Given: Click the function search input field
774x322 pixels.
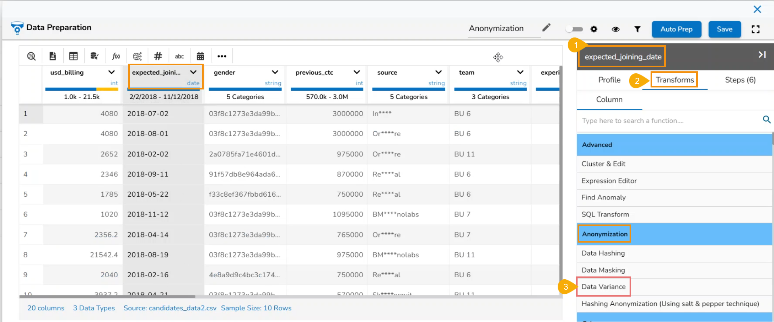Looking at the screenshot, I should point(670,120).
